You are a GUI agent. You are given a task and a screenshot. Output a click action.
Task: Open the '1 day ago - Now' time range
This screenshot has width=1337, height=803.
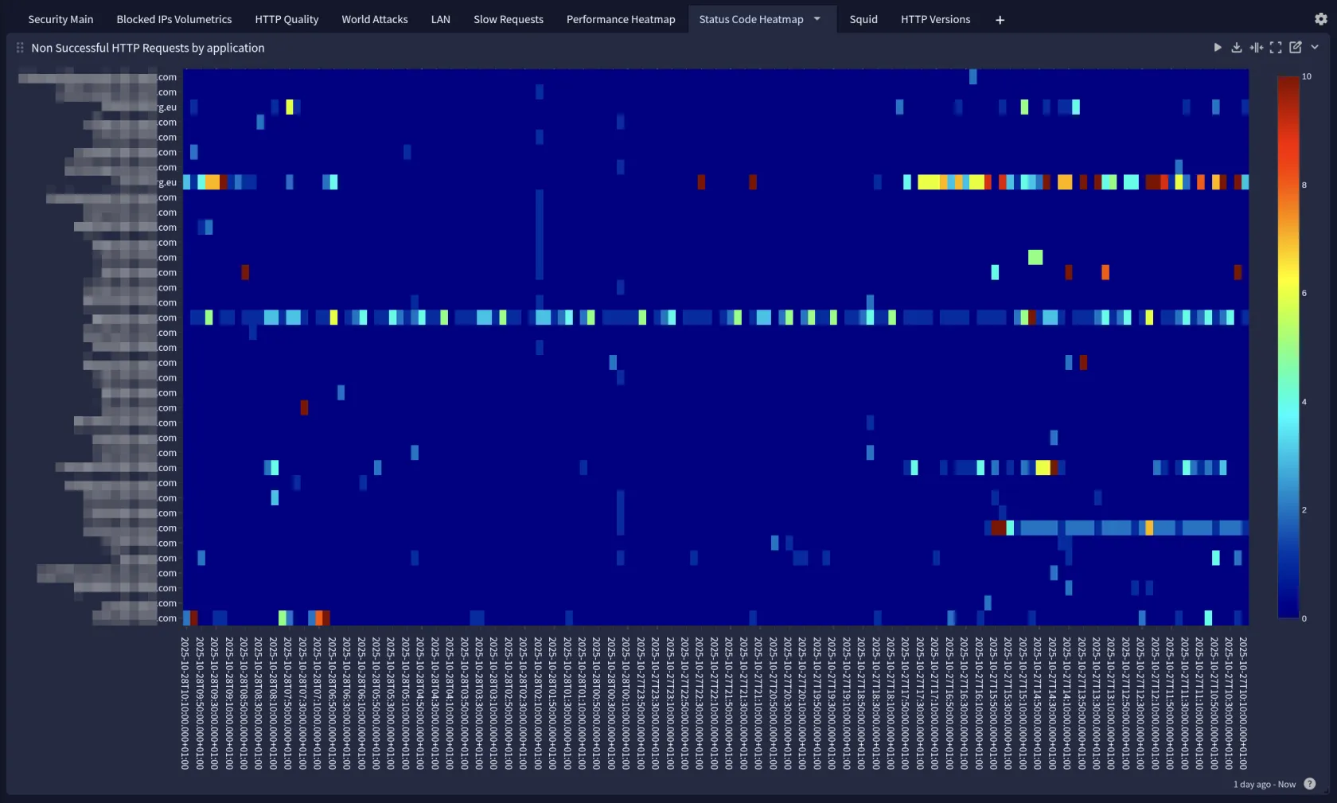(x=1264, y=784)
